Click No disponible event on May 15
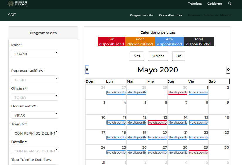 point(198,123)
